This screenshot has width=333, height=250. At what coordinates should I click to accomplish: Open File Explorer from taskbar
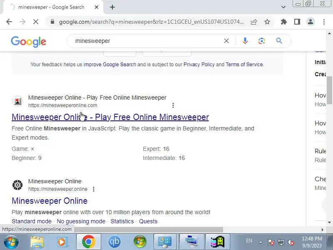coord(37,242)
